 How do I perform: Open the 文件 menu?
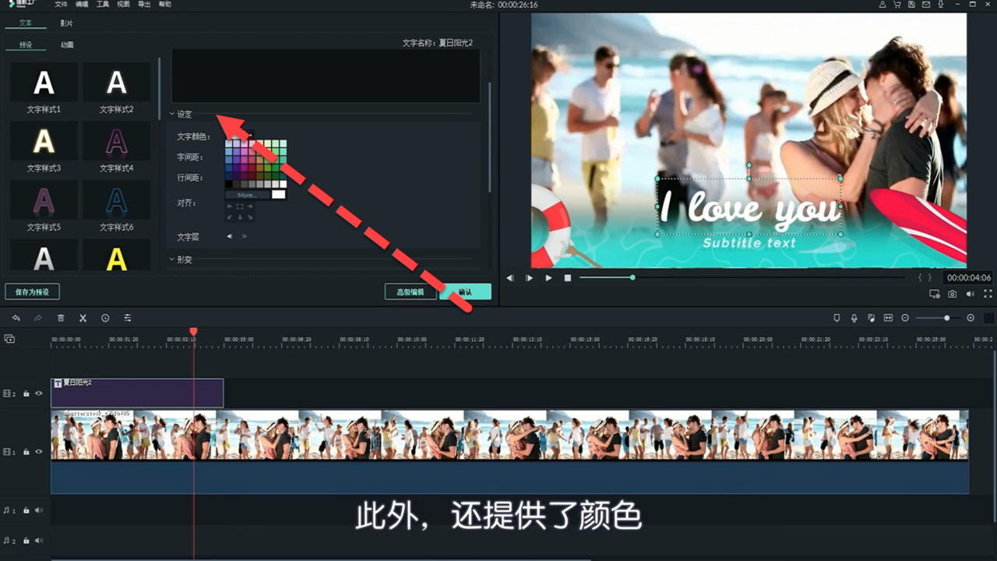pos(61,5)
